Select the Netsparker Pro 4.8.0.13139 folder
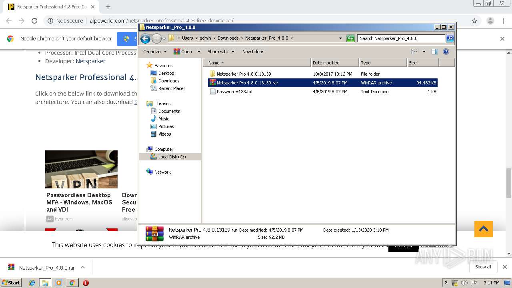512x288 pixels. click(244, 74)
